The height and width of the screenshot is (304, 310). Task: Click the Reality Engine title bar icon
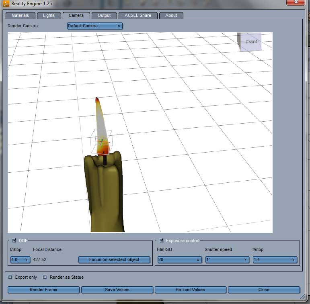point(6,3)
